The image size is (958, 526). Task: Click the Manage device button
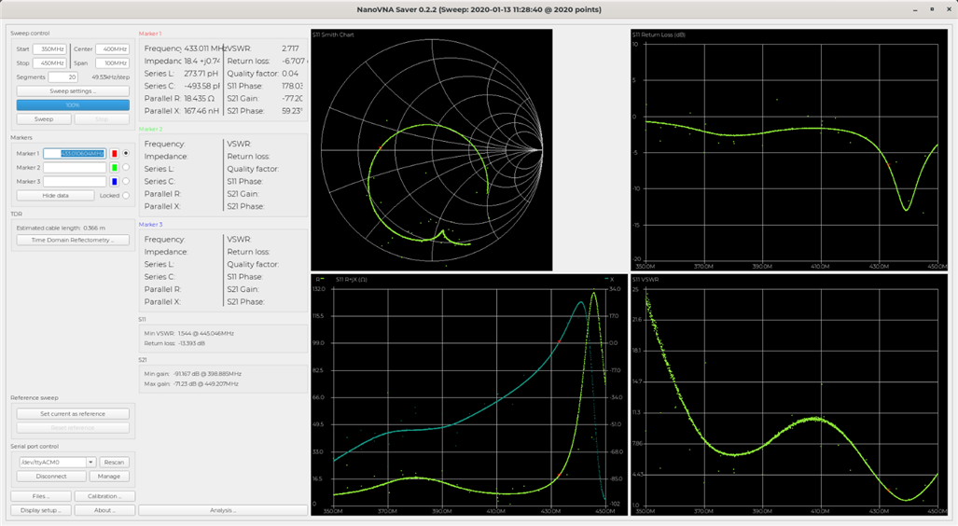(109, 476)
